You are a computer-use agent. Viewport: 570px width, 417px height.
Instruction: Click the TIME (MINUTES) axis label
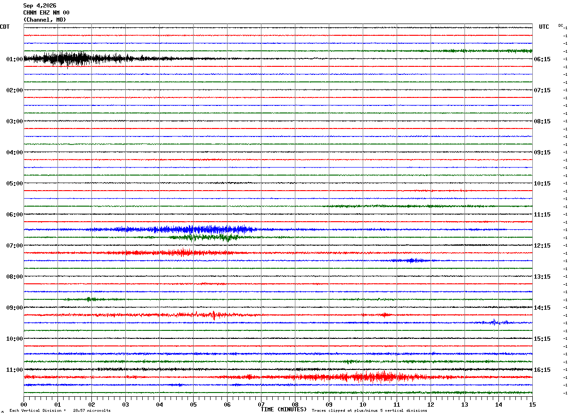pos(284,409)
